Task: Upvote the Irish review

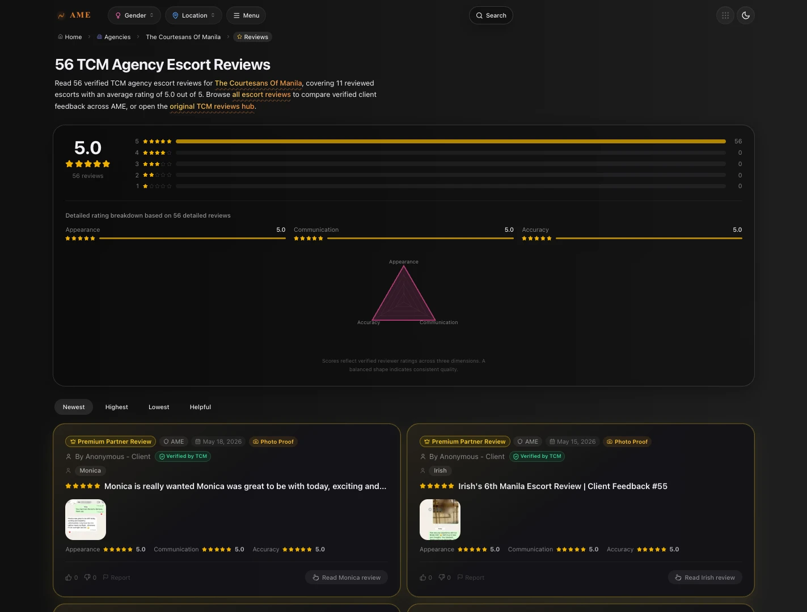Action: (x=426, y=577)
